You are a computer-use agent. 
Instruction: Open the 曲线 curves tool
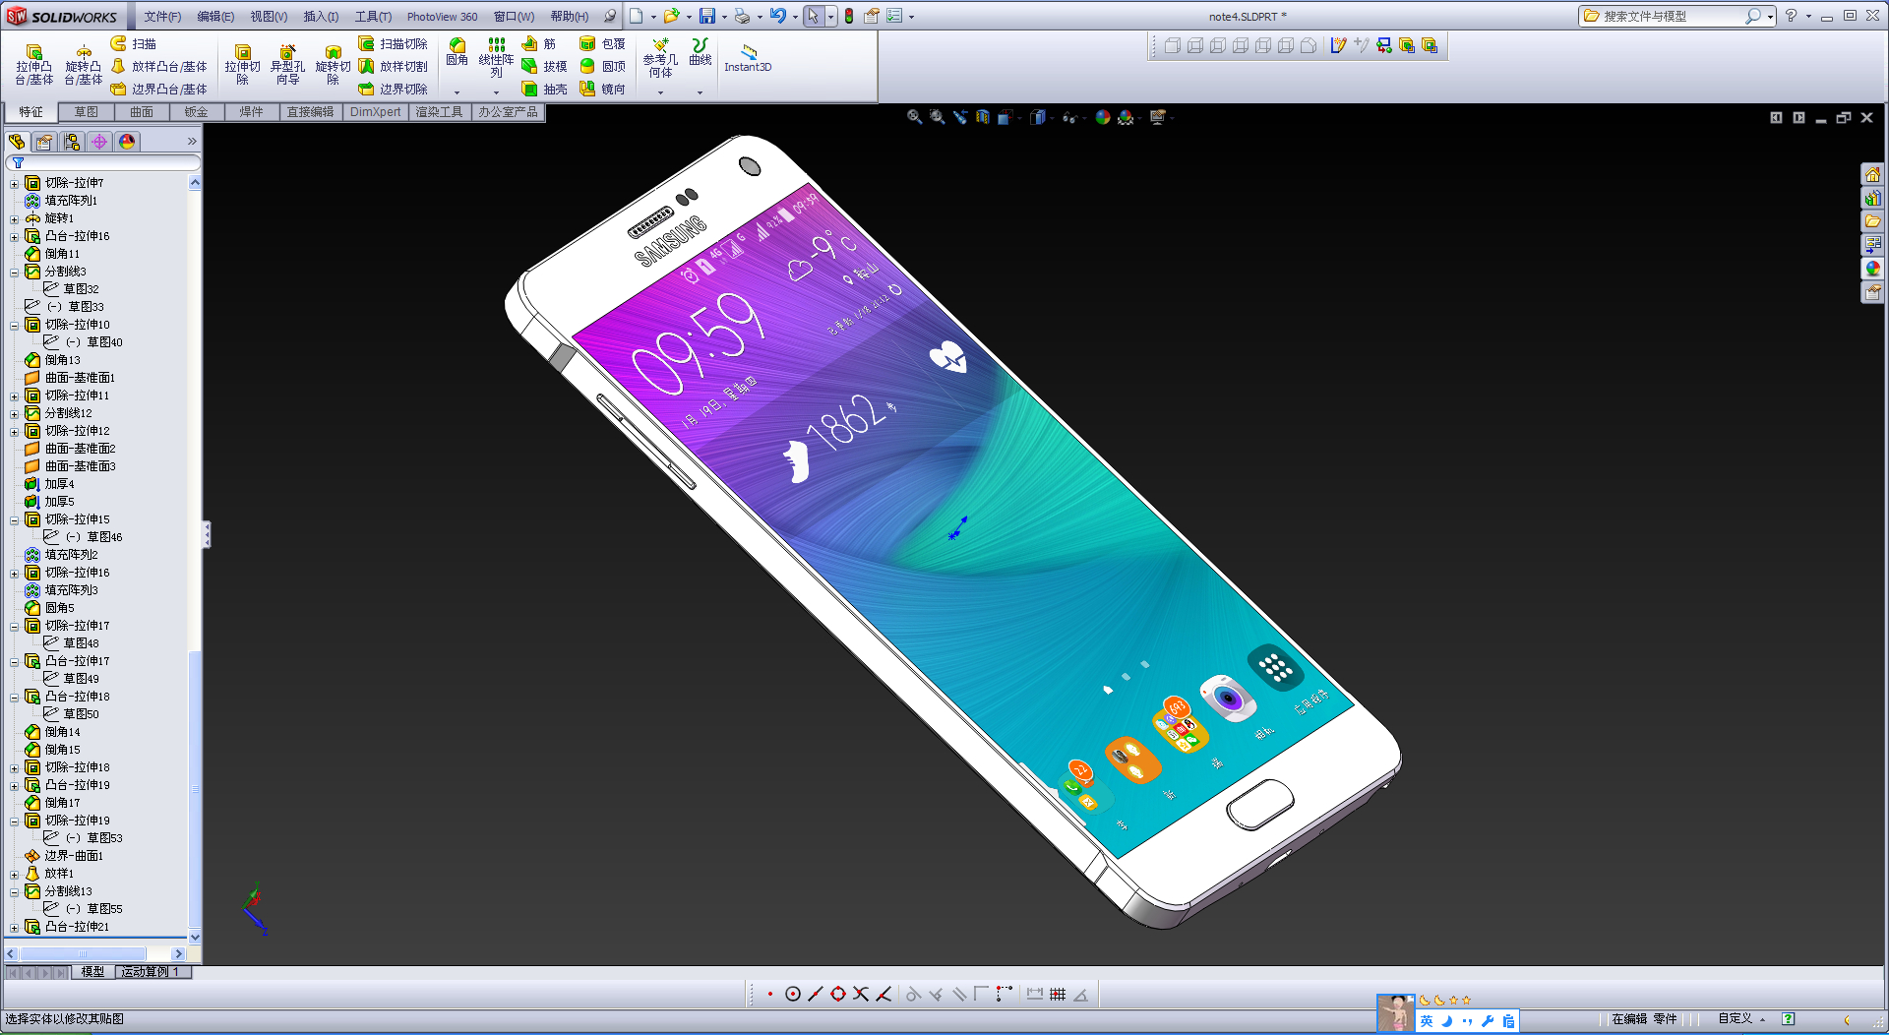pyautogui.click(x=701, y=52)
